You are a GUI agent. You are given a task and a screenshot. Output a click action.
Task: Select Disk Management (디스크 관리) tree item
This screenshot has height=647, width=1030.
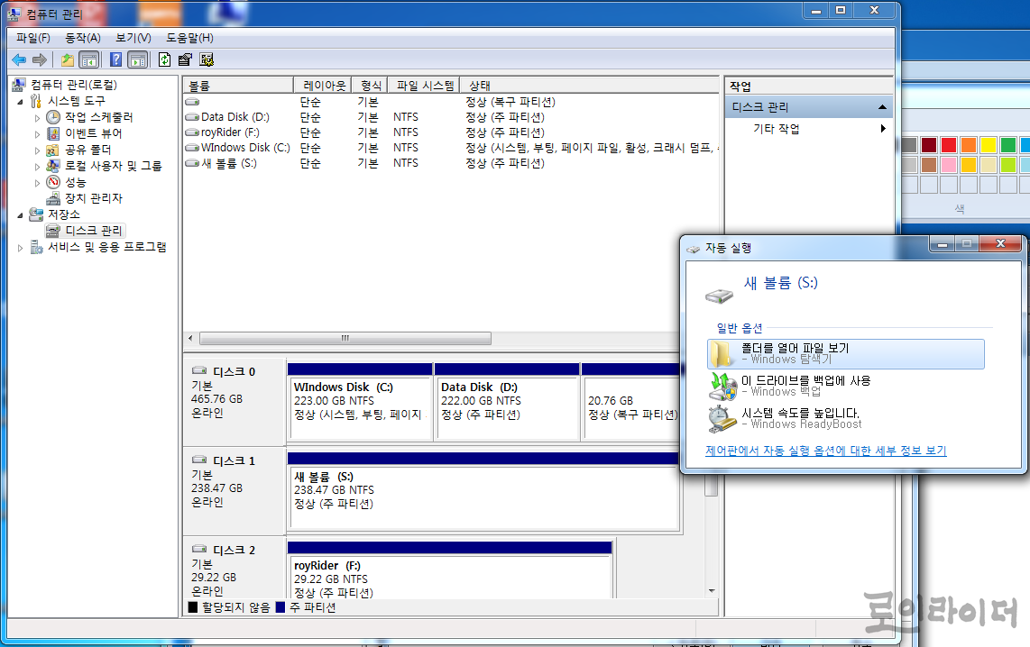pyautogui.click(x=93, y=231)
